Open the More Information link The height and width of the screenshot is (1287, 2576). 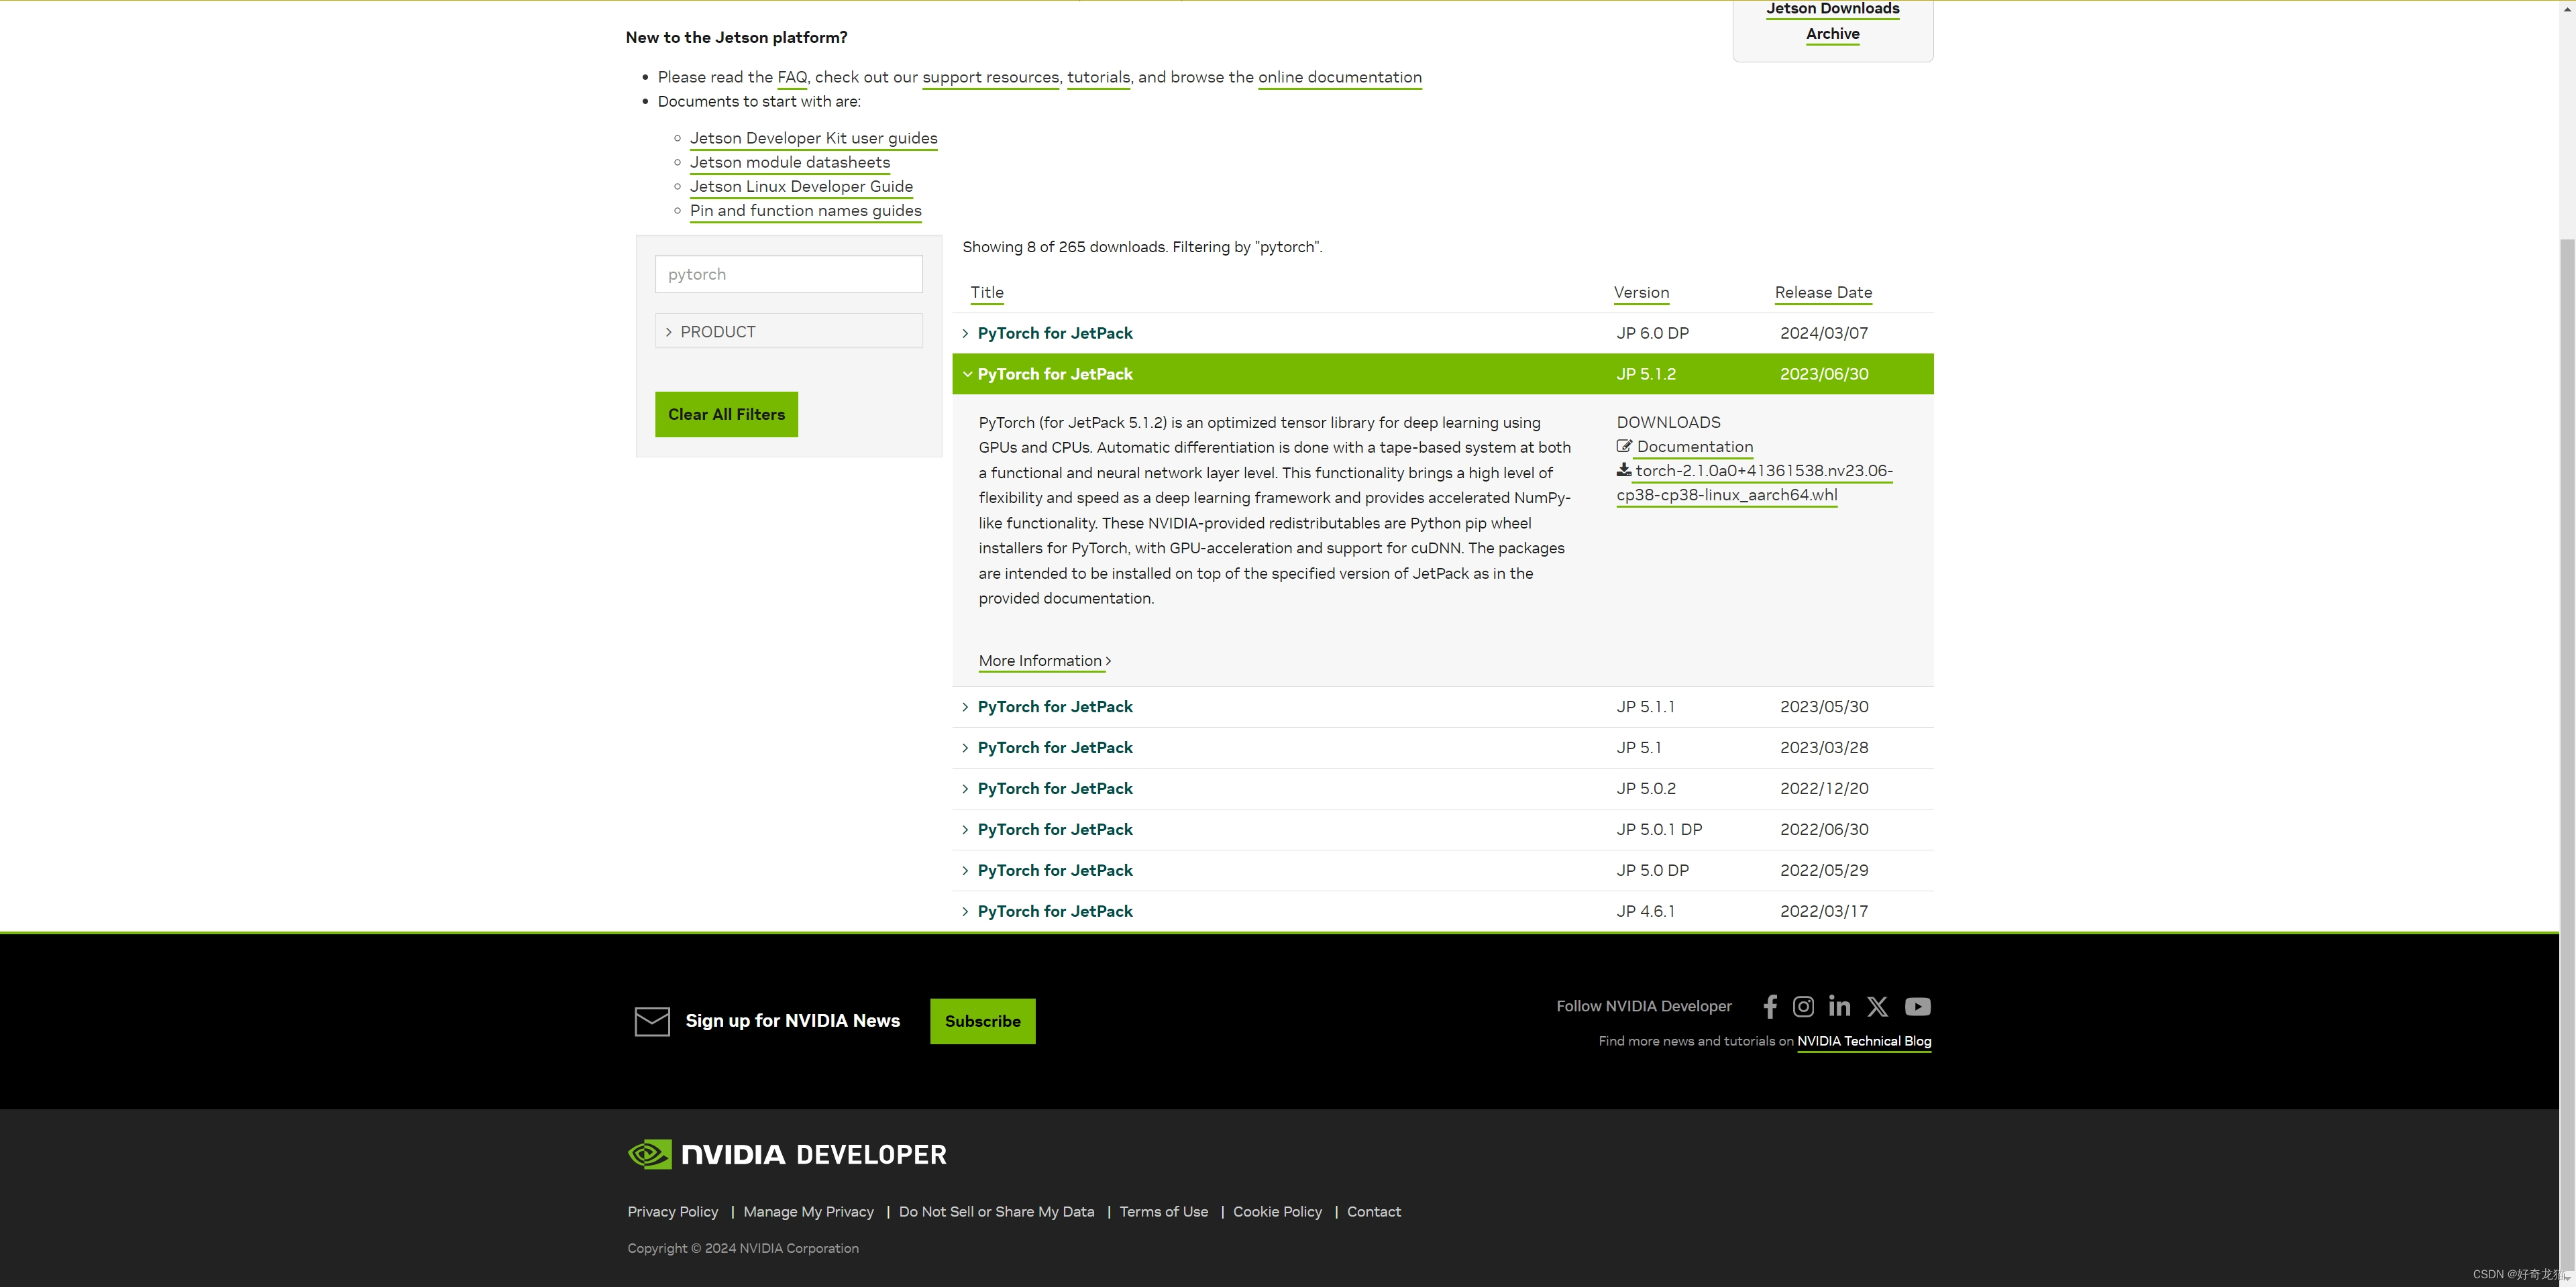[1044, 661]
